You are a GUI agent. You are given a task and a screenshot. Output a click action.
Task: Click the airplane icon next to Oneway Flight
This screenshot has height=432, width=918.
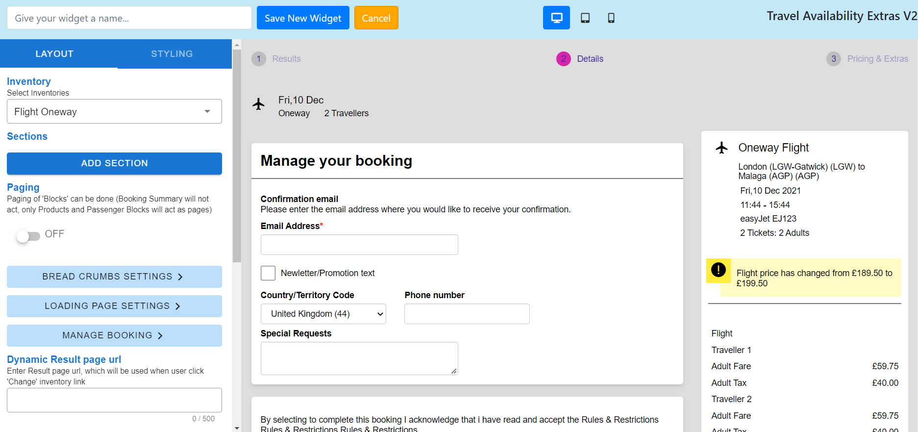pos(722,148)
